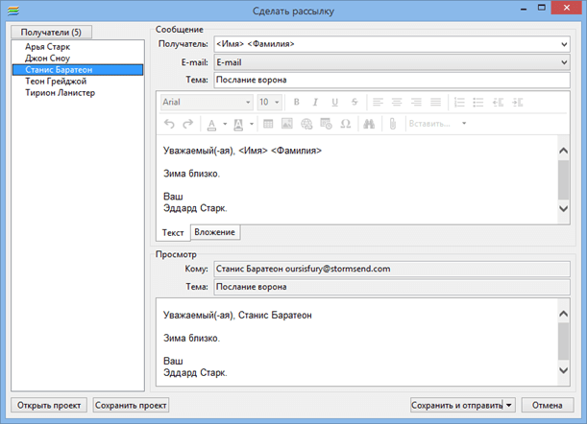Click text Зима близко in the preview pane
This screenshot has width=587, height=424.
coord(191,339)
